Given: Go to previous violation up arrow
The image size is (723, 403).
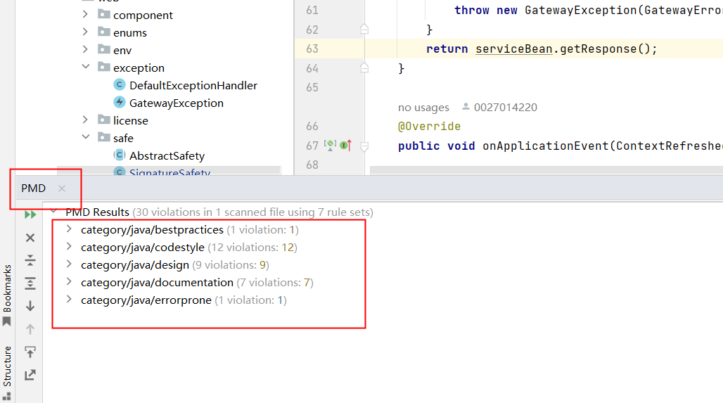Looking at the screenshot, I should (30, 328).
